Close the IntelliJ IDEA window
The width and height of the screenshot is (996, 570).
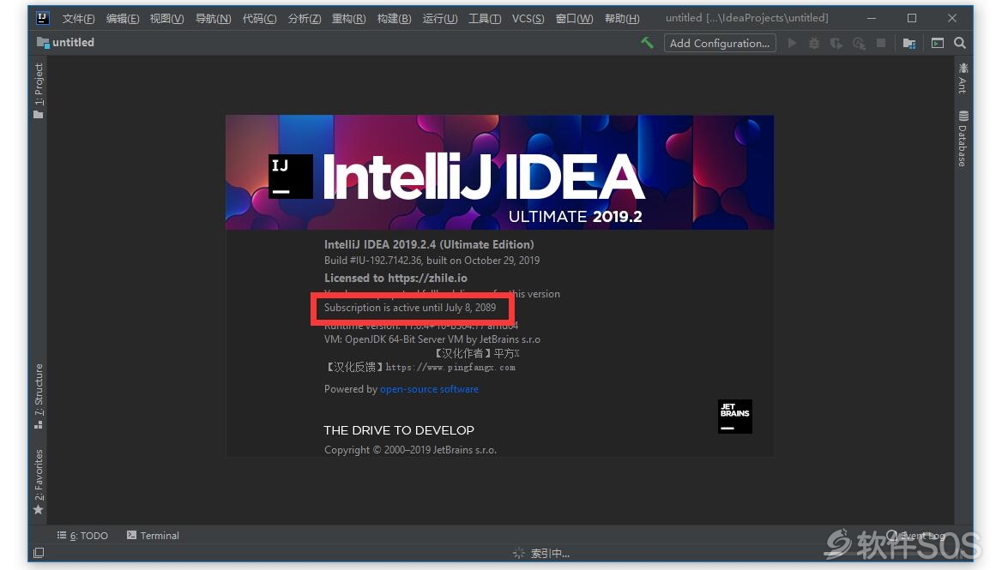click(952, 18)
